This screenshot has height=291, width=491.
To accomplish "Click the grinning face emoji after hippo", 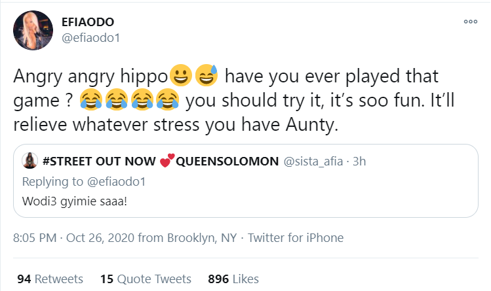I will 180,76.
